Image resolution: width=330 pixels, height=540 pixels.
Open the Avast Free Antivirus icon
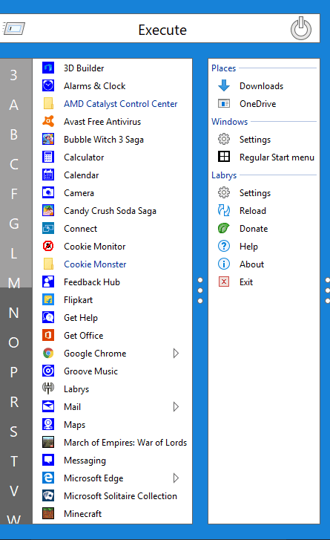[48, 121]
